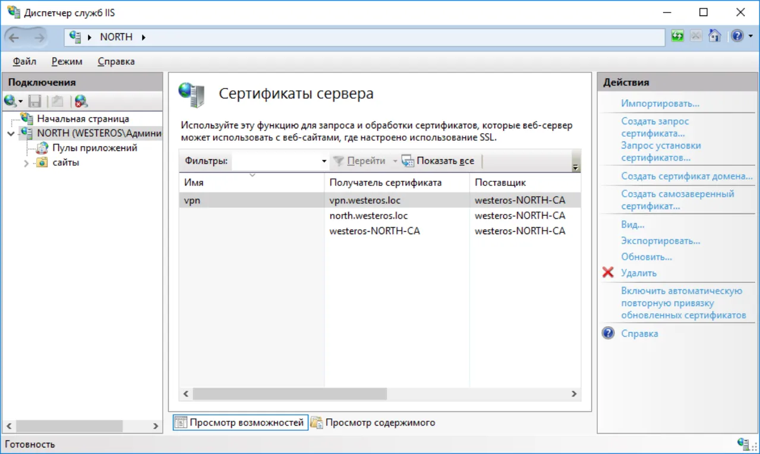Click certificate list horizontal scrollbar left arrow
The image size is (760, 454).
click(x=185, y=394)
